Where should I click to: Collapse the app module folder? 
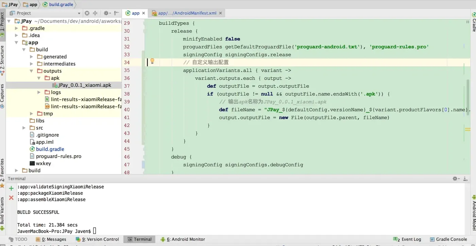pyautogui.click(x=16, y=42)
